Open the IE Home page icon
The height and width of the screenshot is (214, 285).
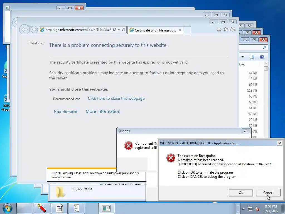[x=219, y=30]
